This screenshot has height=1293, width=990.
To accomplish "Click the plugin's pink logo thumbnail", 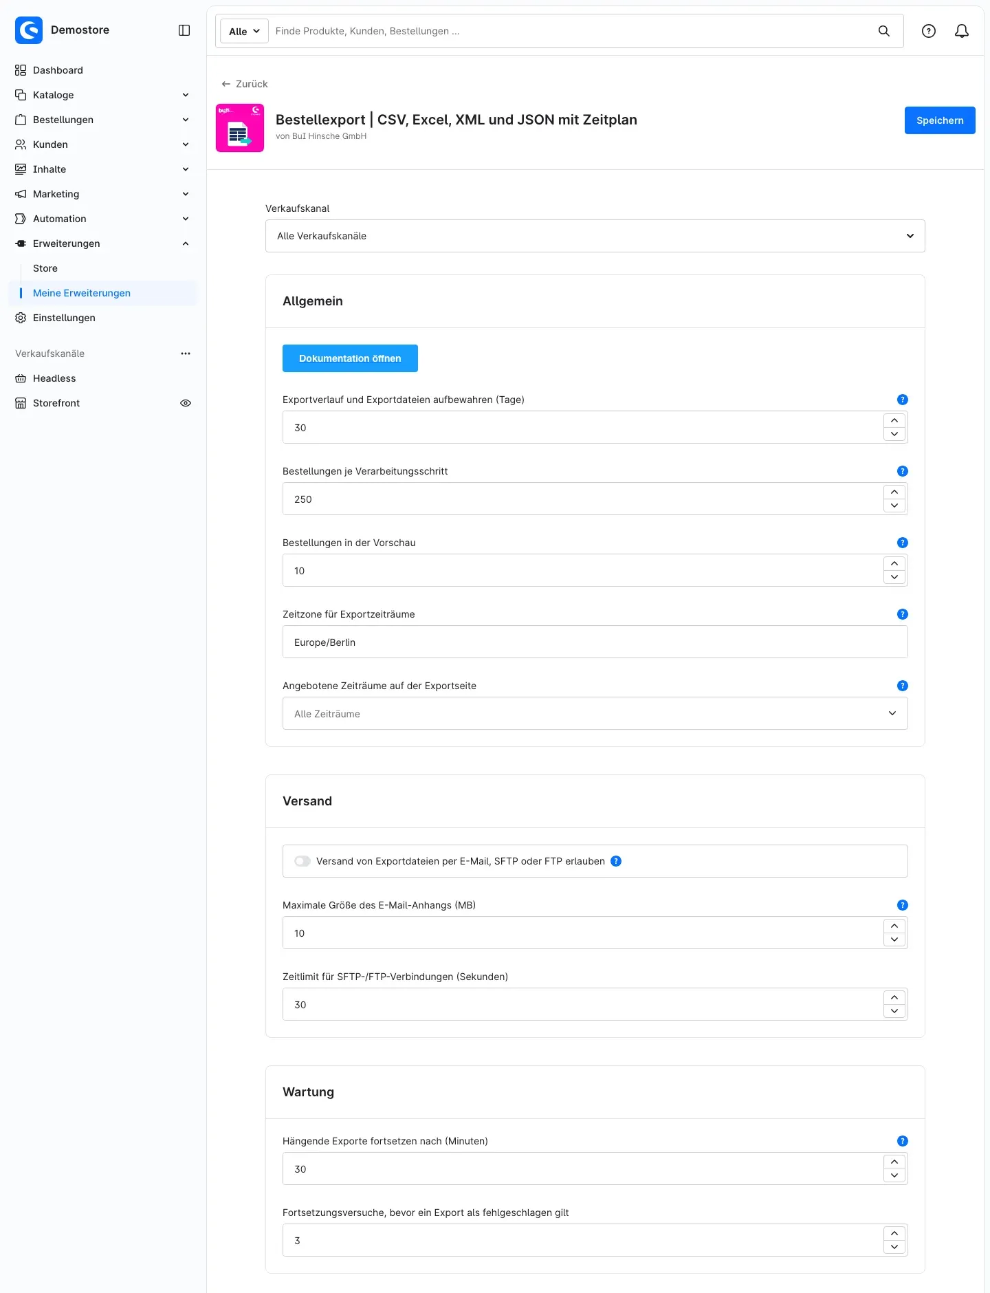I will [240, 128].
